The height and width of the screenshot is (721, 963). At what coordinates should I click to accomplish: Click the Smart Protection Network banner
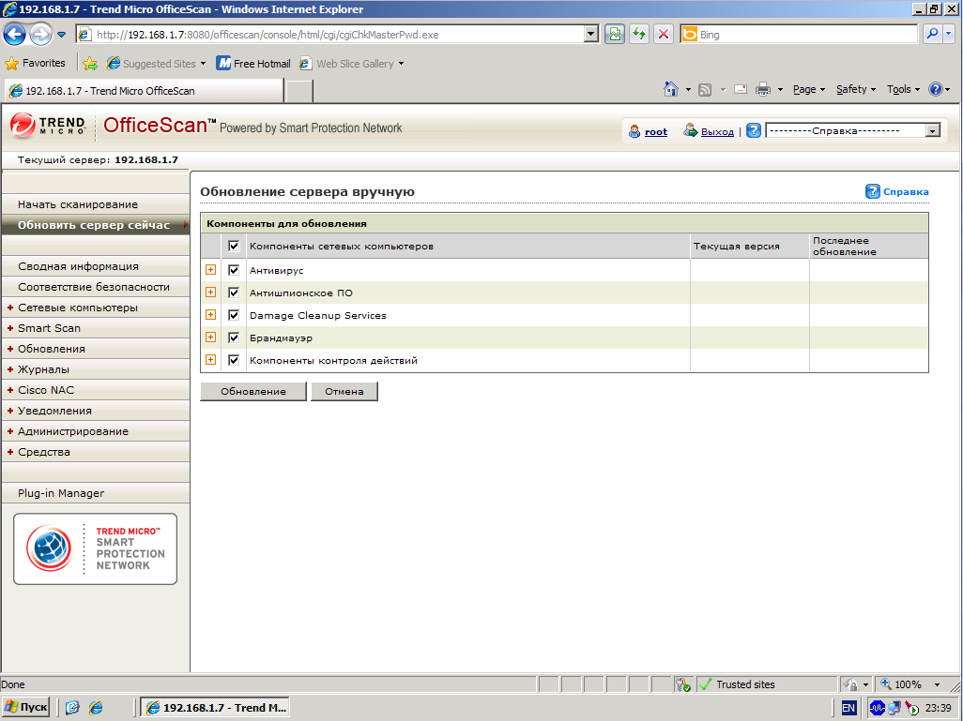click(x=95, y=548)
